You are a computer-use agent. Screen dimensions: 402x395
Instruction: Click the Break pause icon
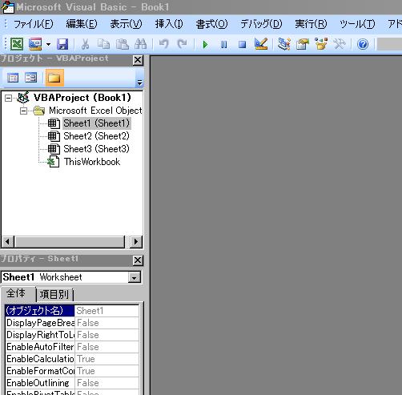point(224,44)
